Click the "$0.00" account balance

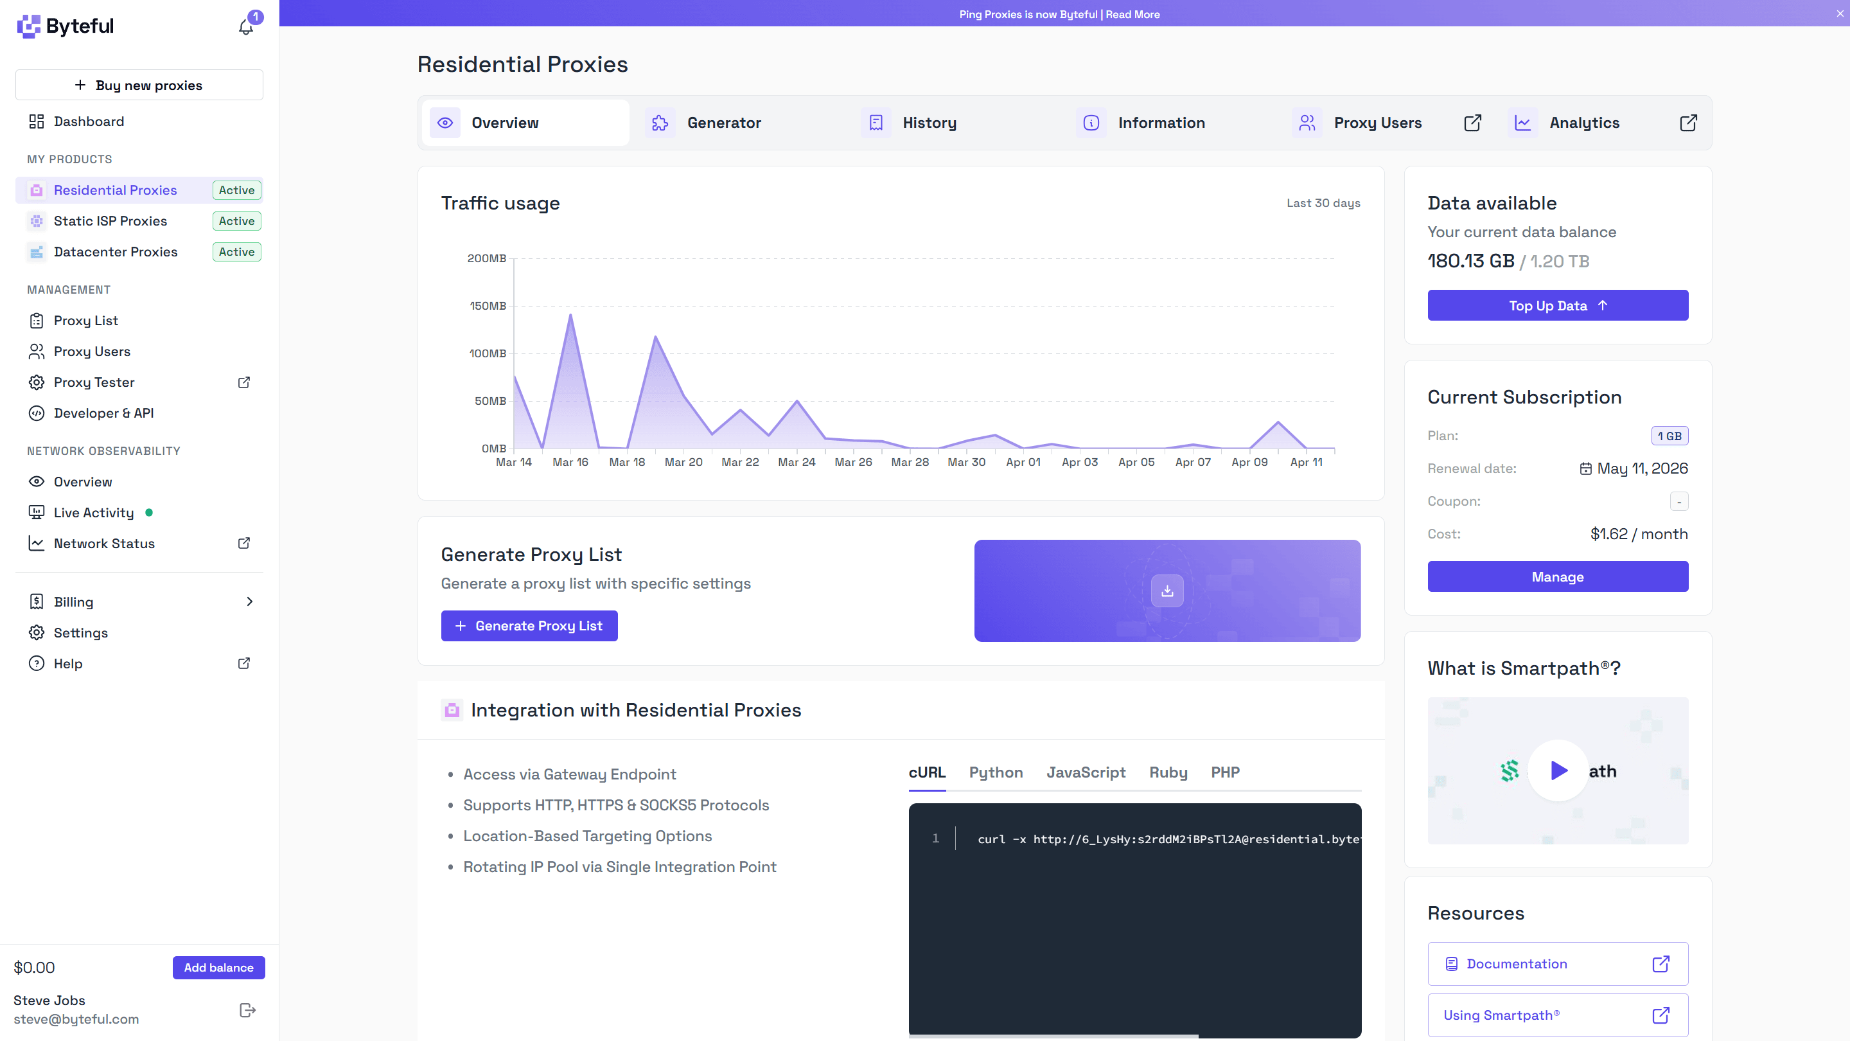point(35,968)
